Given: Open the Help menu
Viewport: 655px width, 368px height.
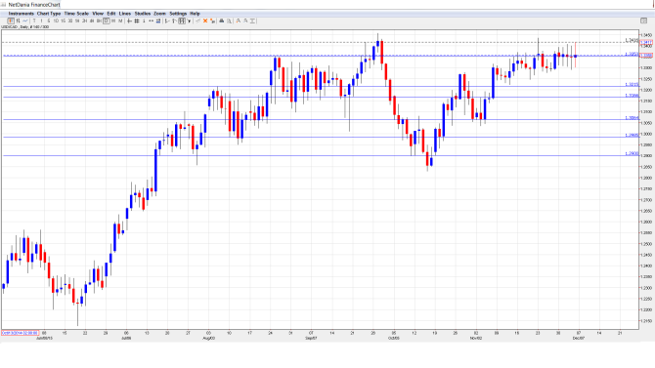Looking at the screenshot, I should (x=195, y=14).
